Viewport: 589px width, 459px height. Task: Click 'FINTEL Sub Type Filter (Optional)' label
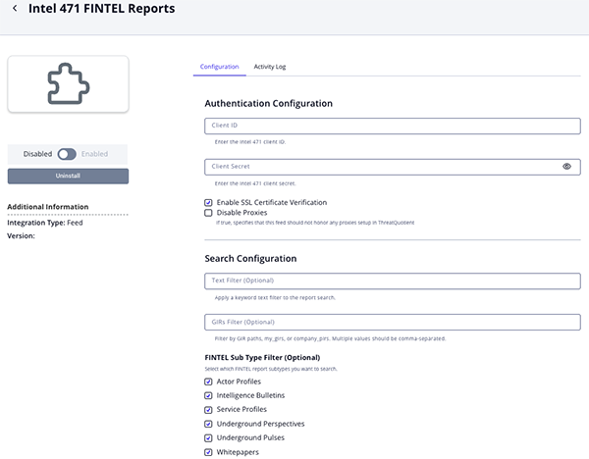click(x=262, y=358)
